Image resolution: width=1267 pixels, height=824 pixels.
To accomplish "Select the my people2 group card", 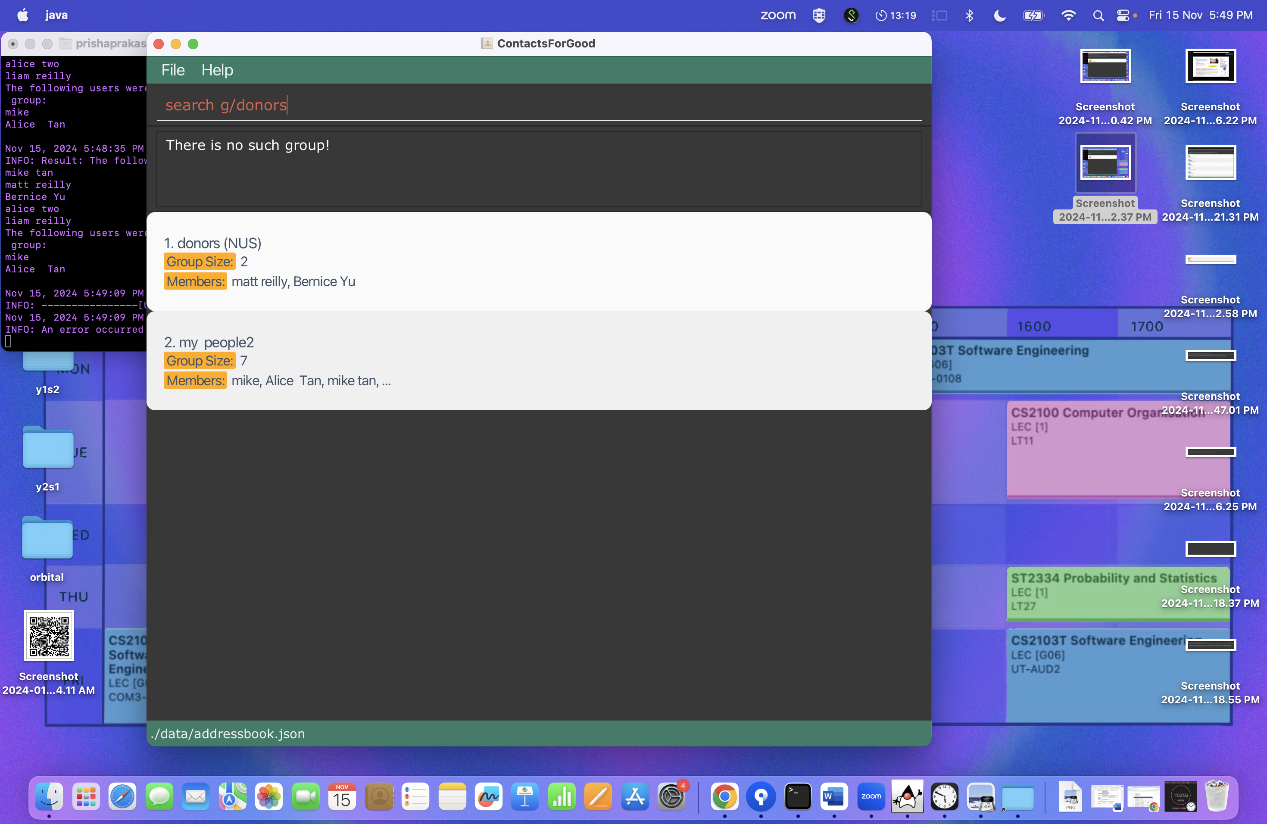I will pos(538,361).
